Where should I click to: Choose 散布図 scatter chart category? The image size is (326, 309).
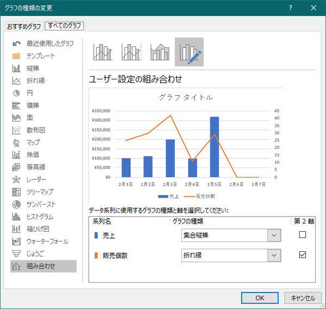[x=36, y=130]
